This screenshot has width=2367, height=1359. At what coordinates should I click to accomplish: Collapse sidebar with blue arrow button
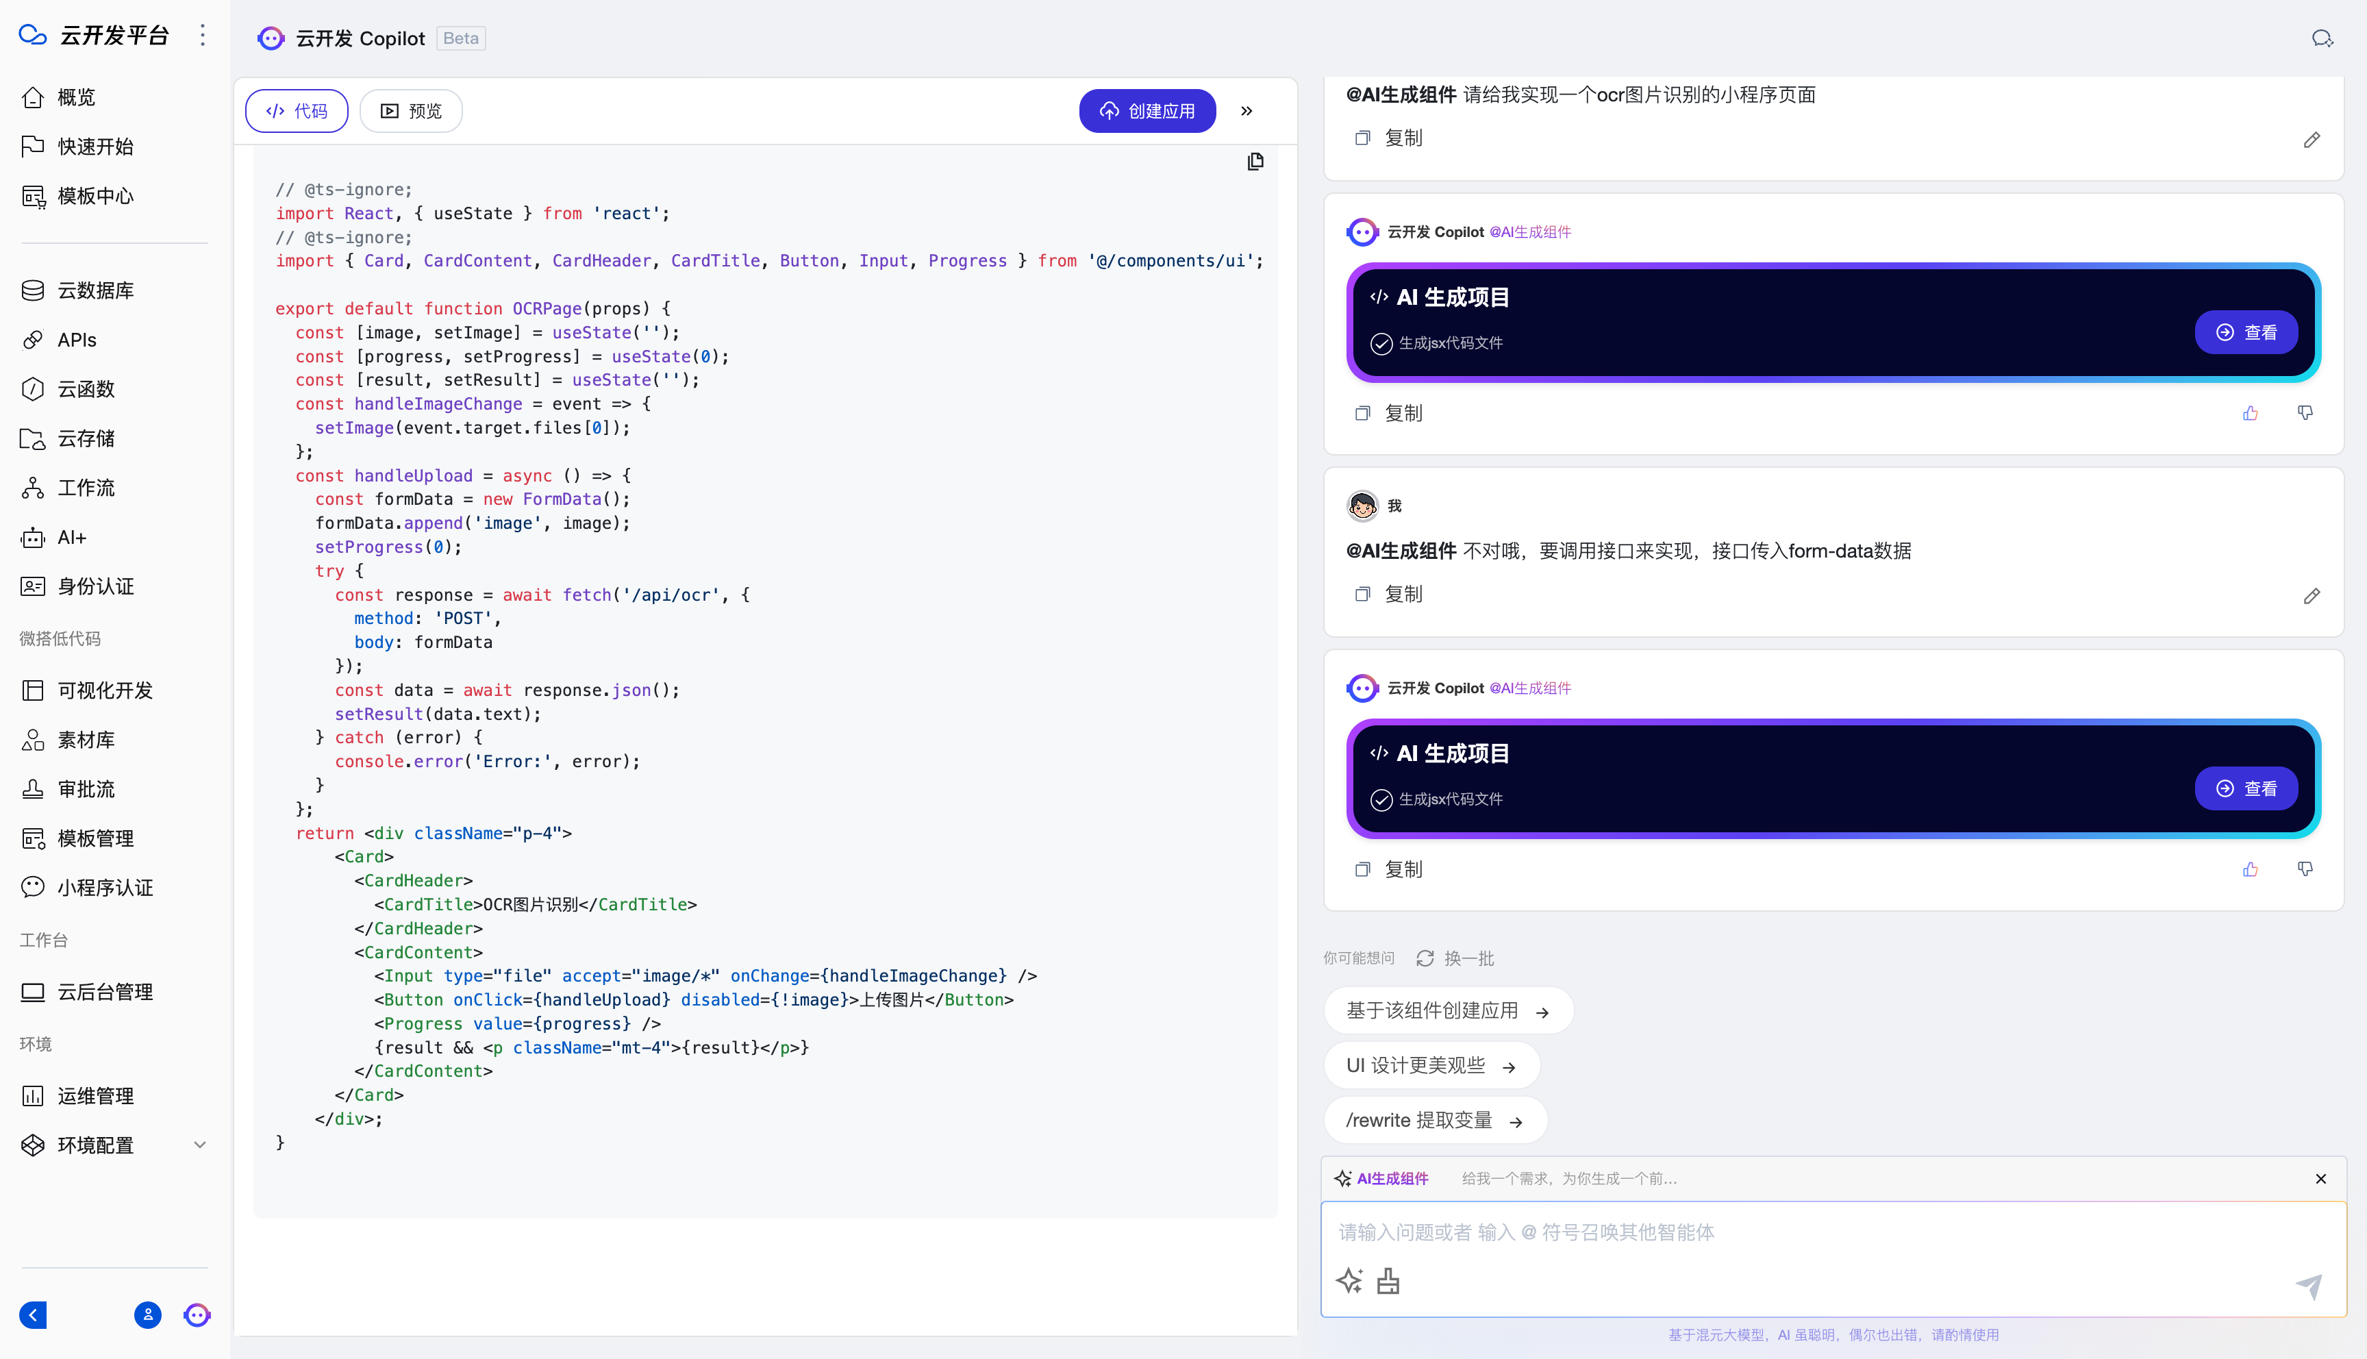(x=33, y=1314)
